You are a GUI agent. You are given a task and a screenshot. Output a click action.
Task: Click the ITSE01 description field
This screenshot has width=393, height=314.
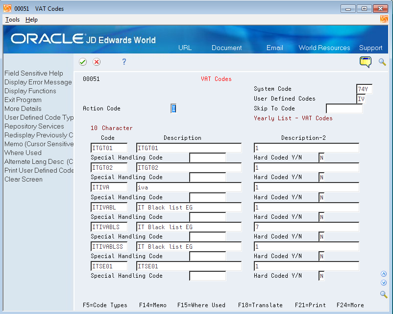(189, 266)
